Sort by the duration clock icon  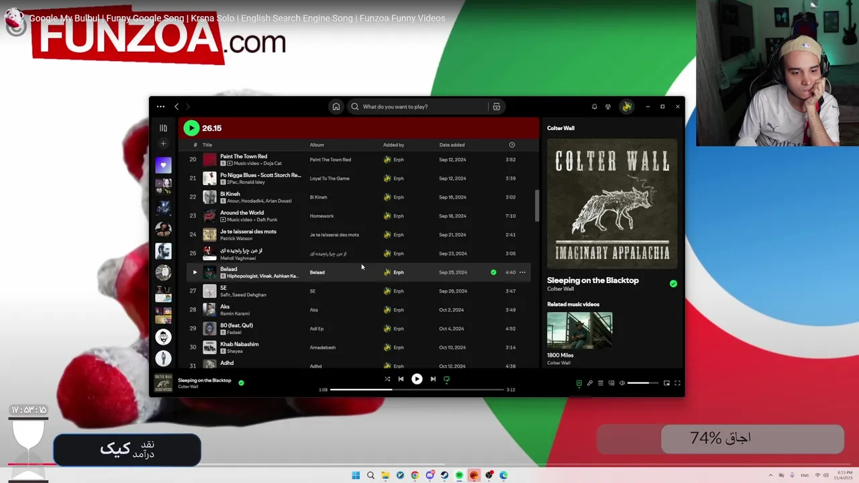tap(511, 145)
